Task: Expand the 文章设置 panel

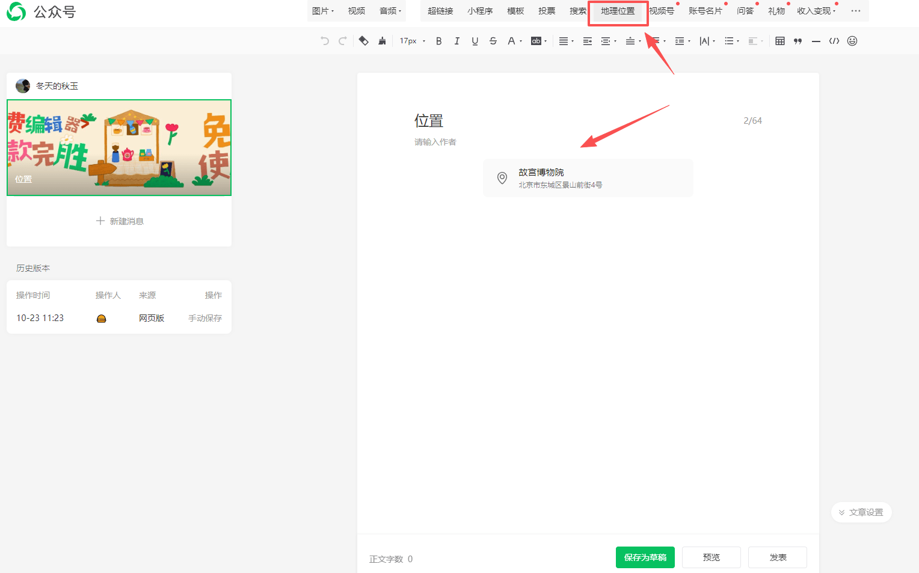Action: click(861, 512)
